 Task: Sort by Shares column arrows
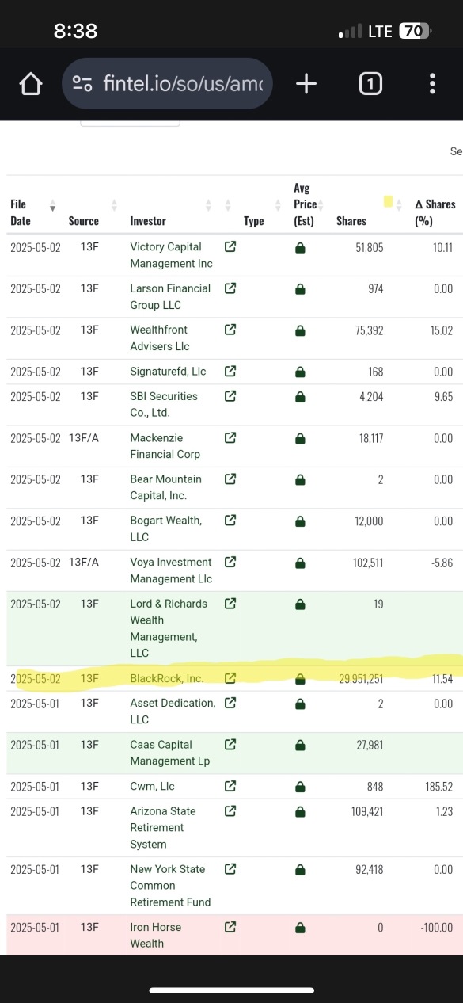click(x=399, y=205)
